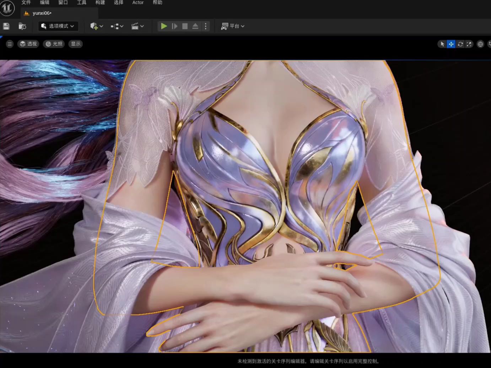Open the 文件 menu

[26, 2]
